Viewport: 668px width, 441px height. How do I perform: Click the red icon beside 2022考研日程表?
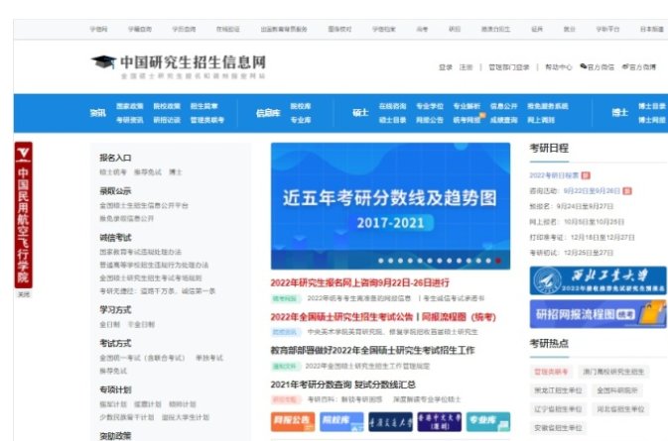coord(586,175)
